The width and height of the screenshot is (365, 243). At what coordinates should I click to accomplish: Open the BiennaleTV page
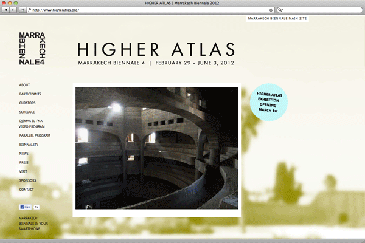29,145
